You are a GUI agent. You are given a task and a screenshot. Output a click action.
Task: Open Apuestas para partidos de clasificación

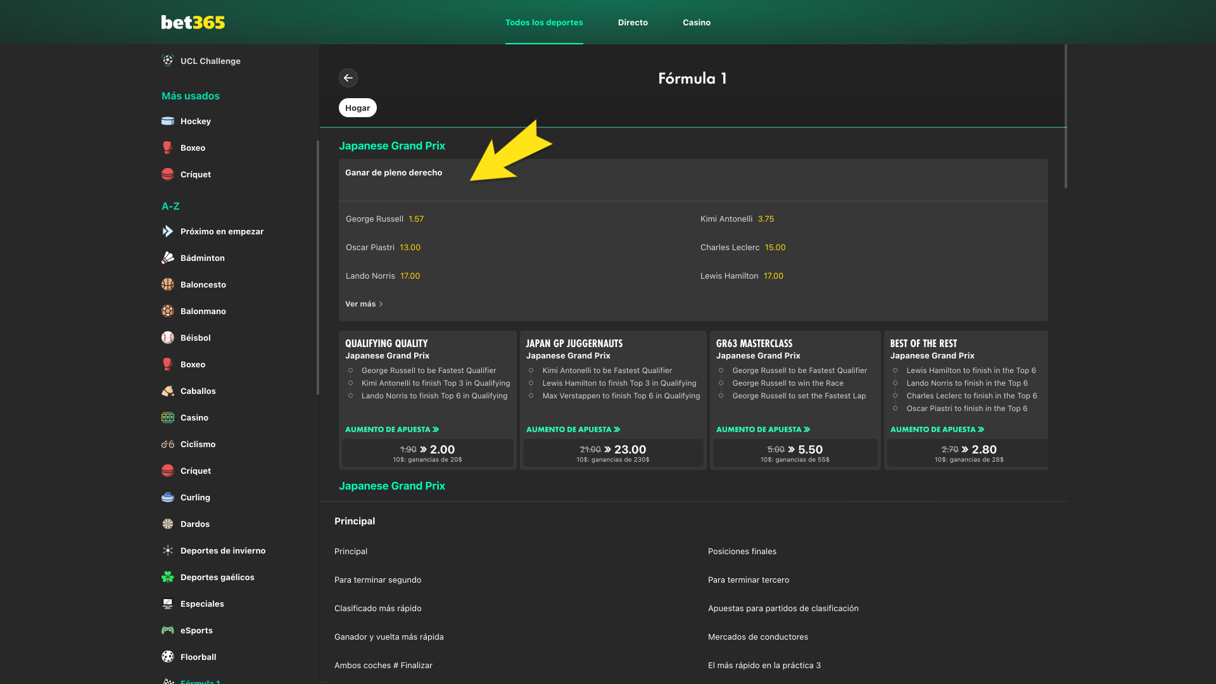click(783, 608)
